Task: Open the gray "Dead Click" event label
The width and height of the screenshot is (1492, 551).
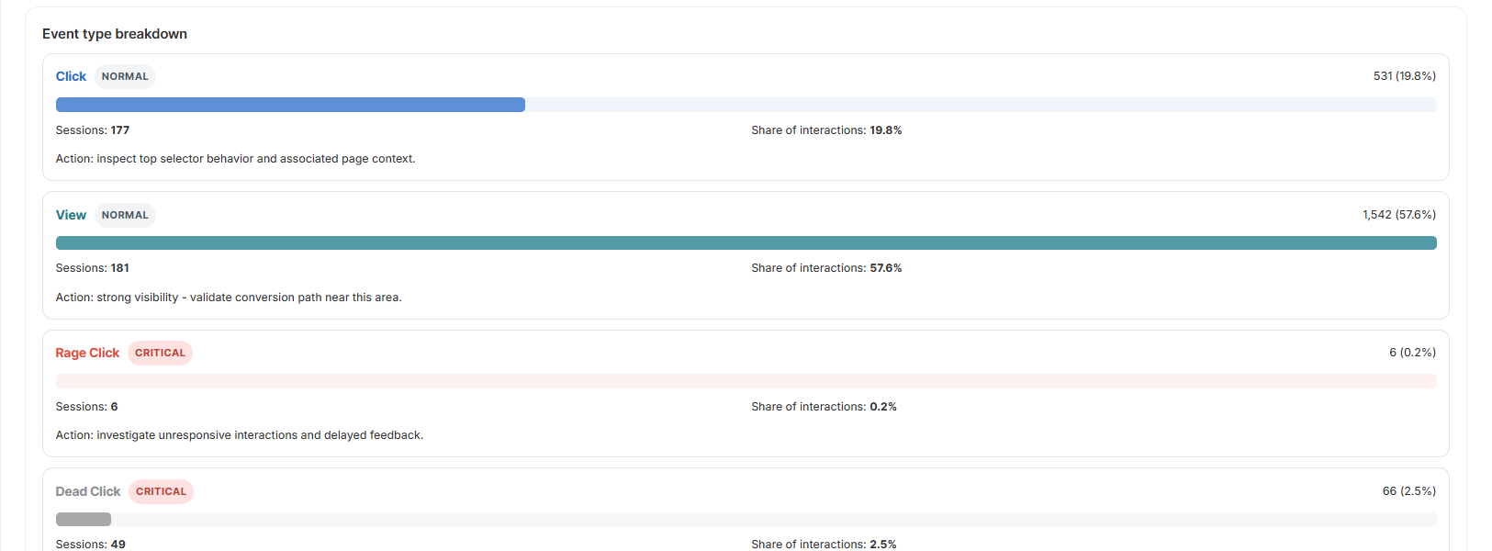Action: (x=88, y=491)
